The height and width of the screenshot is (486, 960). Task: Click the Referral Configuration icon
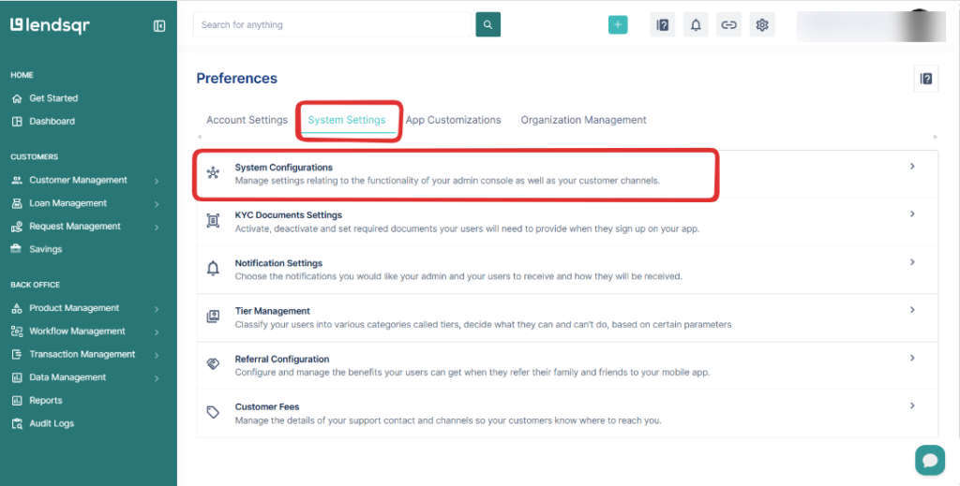[x=213, y=364]
